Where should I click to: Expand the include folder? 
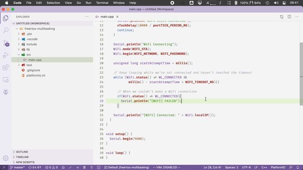pos(19,44)
